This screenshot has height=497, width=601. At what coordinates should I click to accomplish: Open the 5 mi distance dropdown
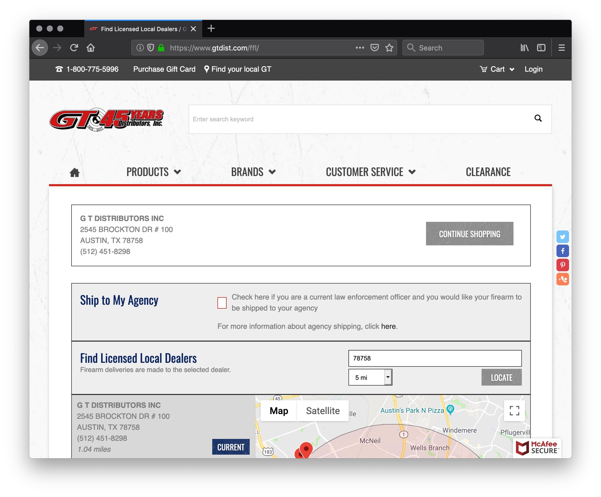pos(370,377)
